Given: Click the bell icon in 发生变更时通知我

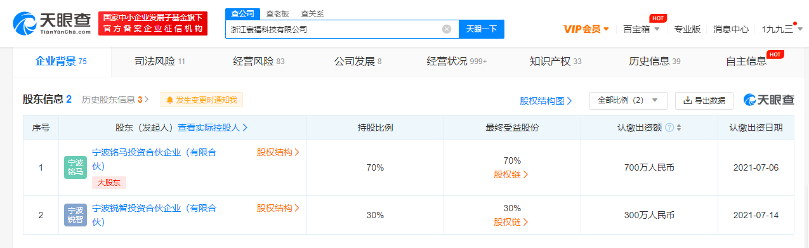Looking at the screenshot, I should [169, 100].
